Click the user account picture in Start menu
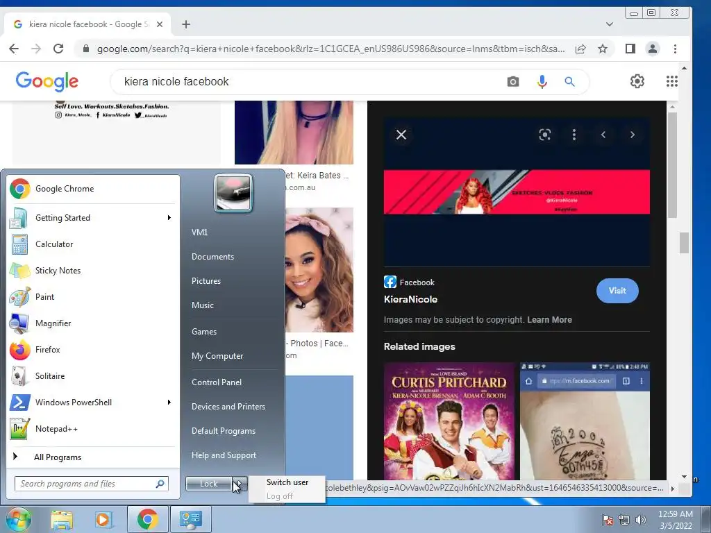 coord(233,193)
